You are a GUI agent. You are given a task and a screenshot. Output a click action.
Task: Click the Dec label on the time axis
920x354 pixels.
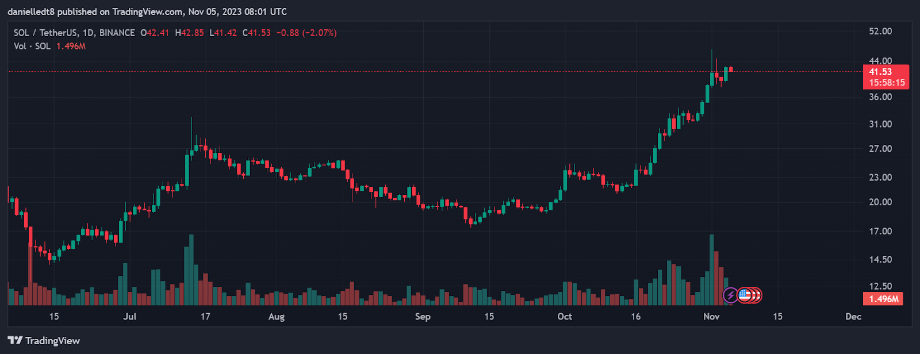tap(853, 317)
